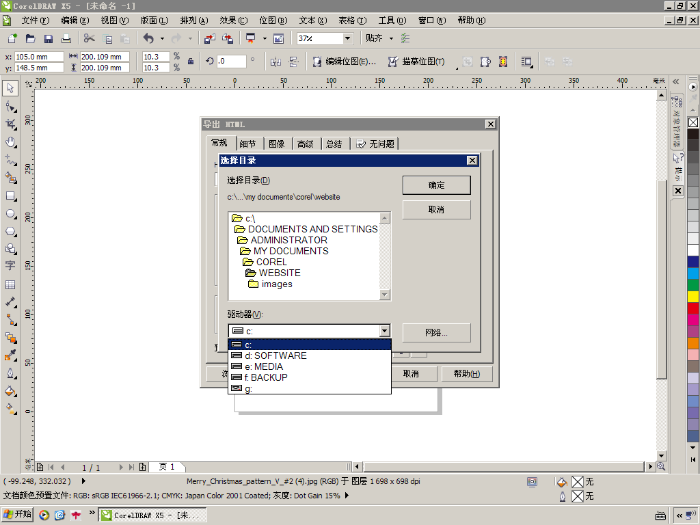The height and width of the screenshot is (525, 700).
Task: Open the Snap to (贴齐) dropdown
Action: tap(392, 38)
